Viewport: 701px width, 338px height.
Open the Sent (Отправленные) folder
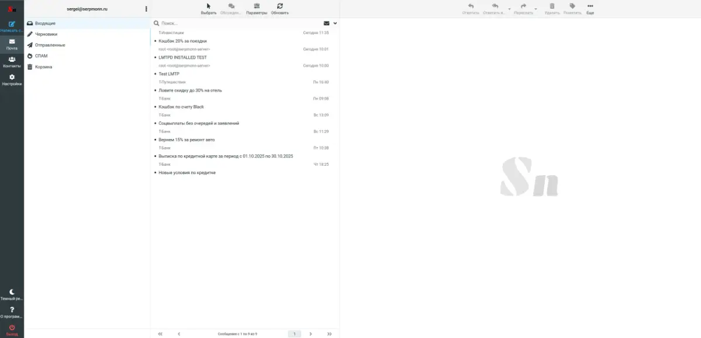50,45
